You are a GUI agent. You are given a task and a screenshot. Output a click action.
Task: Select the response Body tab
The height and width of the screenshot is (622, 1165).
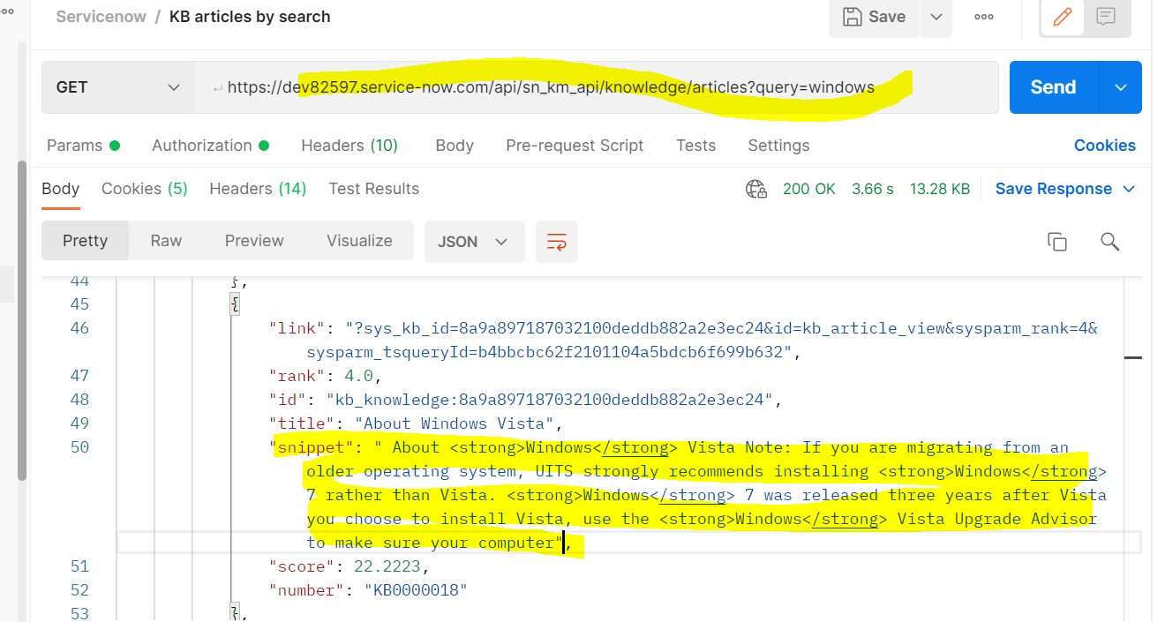[x=61, y=189]
